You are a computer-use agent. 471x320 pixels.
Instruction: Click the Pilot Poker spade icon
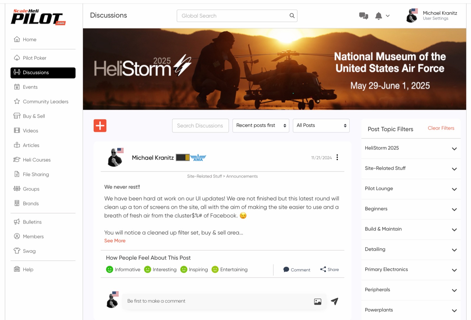pyautogui.click(x=17, y=58)
